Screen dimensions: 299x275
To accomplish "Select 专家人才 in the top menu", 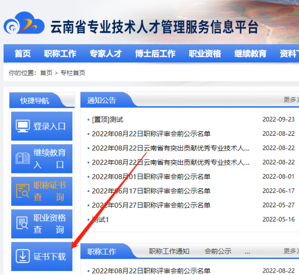I will coord(105,54).
